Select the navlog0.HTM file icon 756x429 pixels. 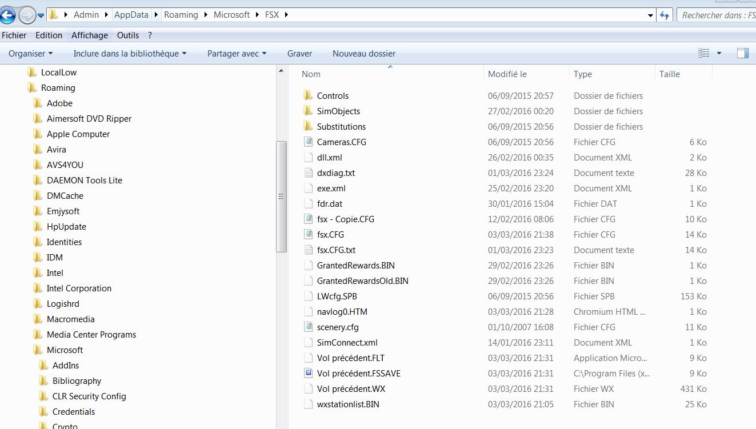[308, 311]
